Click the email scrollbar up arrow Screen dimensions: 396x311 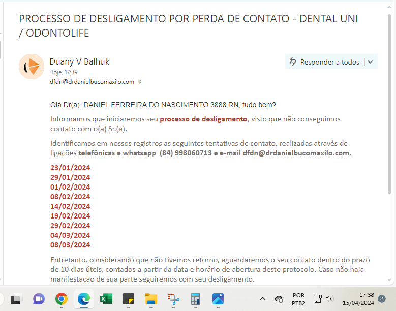pyautogui.click(x=389, y=7)
